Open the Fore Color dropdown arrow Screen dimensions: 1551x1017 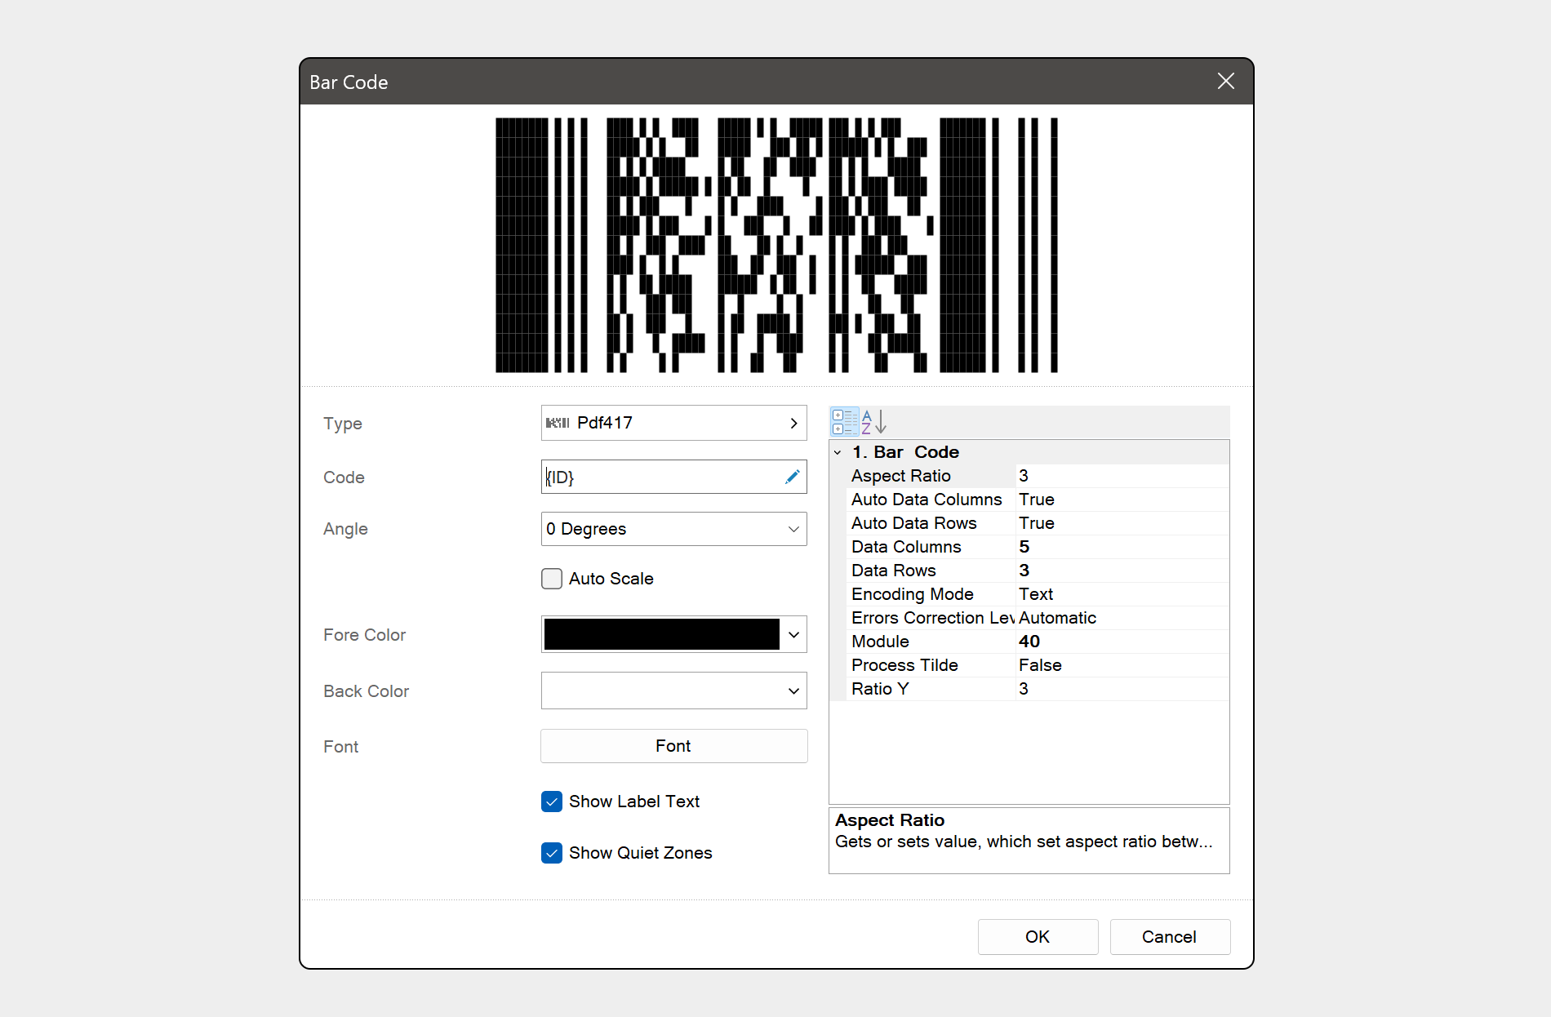pos(792,634)
